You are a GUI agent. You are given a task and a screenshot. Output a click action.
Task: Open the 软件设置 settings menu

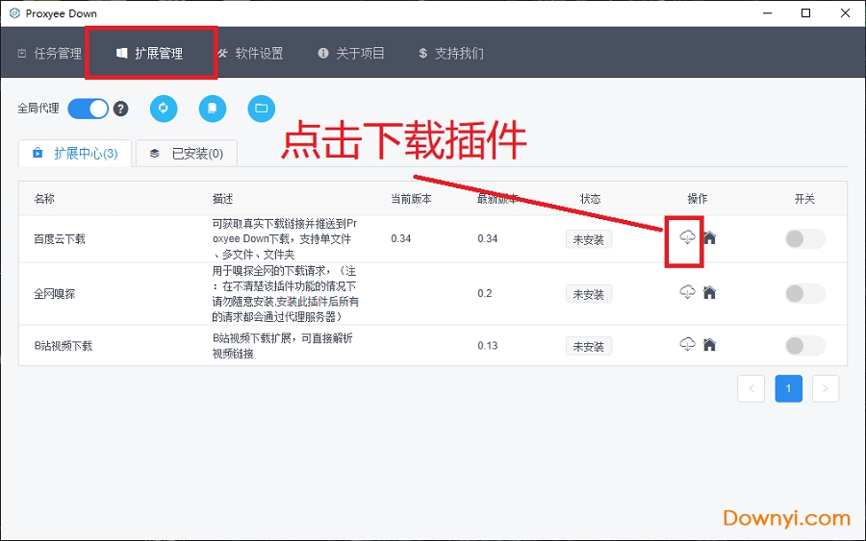250,53
